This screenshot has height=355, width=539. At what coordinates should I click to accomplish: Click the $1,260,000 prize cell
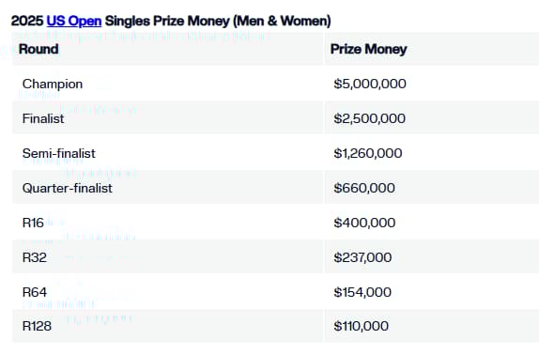[368, 153]
